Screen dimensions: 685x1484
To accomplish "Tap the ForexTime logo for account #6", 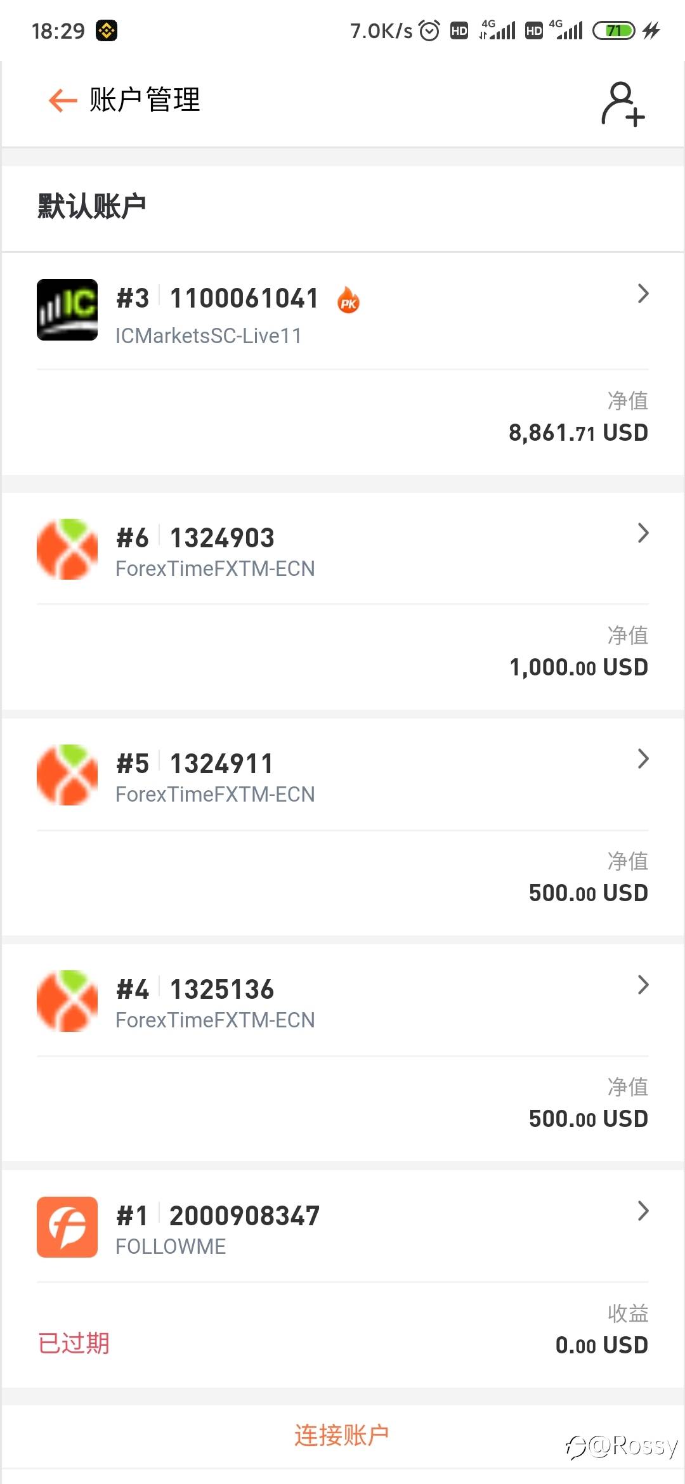I will [67, 549].
